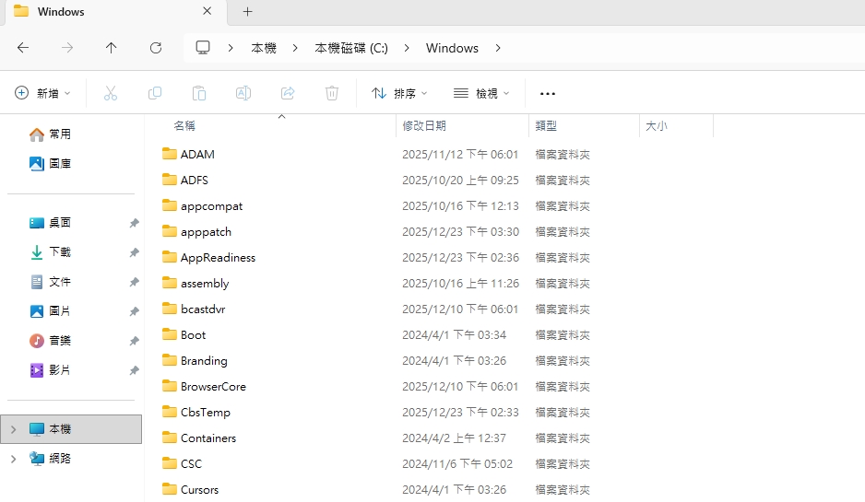Image resolution: width=865 pixels, height=502 pixels.
Task: Select the AppReadiness folder
Action: click(x=218, y=258)
